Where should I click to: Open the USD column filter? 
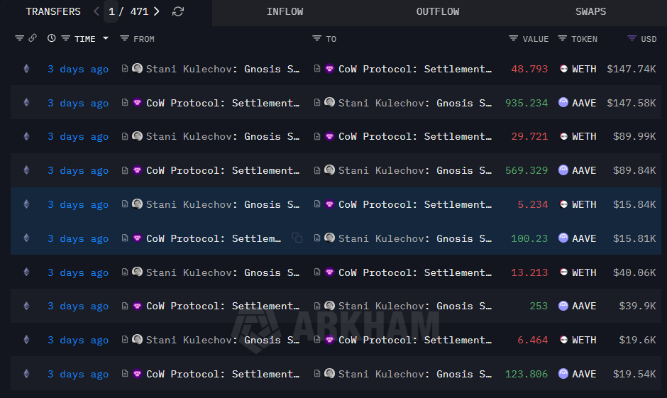[632, 38]
